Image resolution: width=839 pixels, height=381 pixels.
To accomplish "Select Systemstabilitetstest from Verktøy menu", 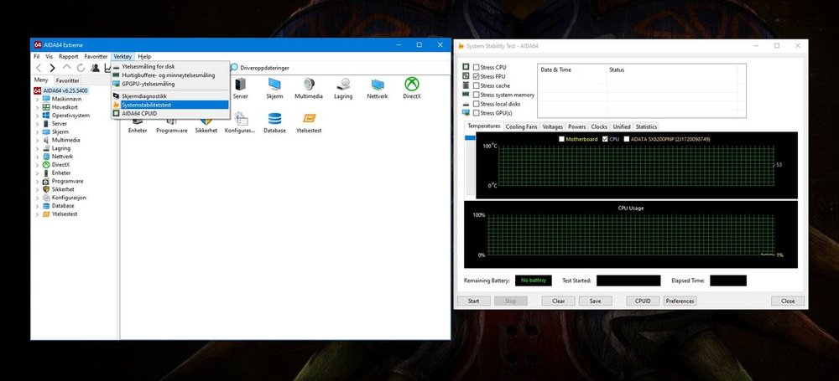I will click(170, 105).
